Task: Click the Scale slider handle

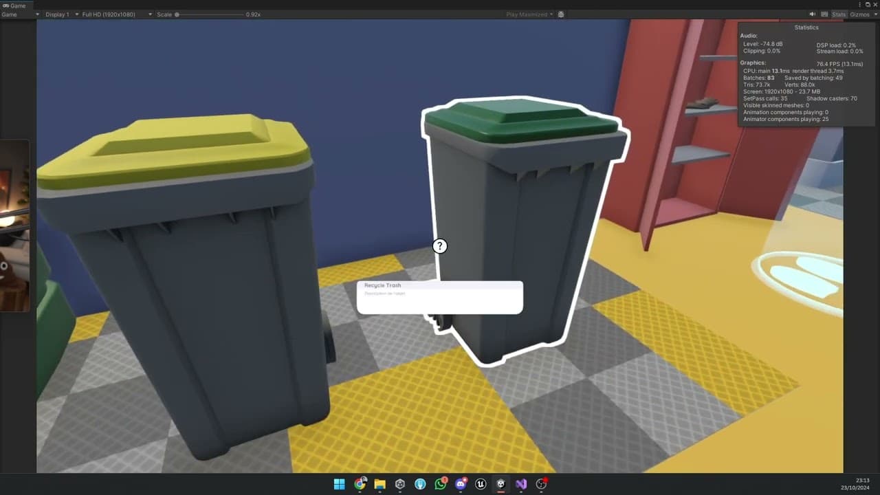Action: pos(177,14)
